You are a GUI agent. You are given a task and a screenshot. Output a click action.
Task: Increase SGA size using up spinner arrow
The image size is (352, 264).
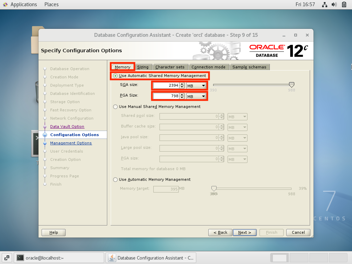[x=182, y=84]
